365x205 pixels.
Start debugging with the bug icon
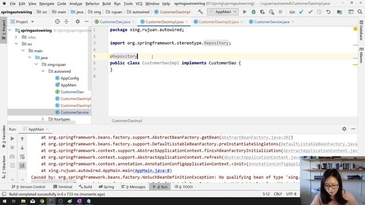(253, 12)
